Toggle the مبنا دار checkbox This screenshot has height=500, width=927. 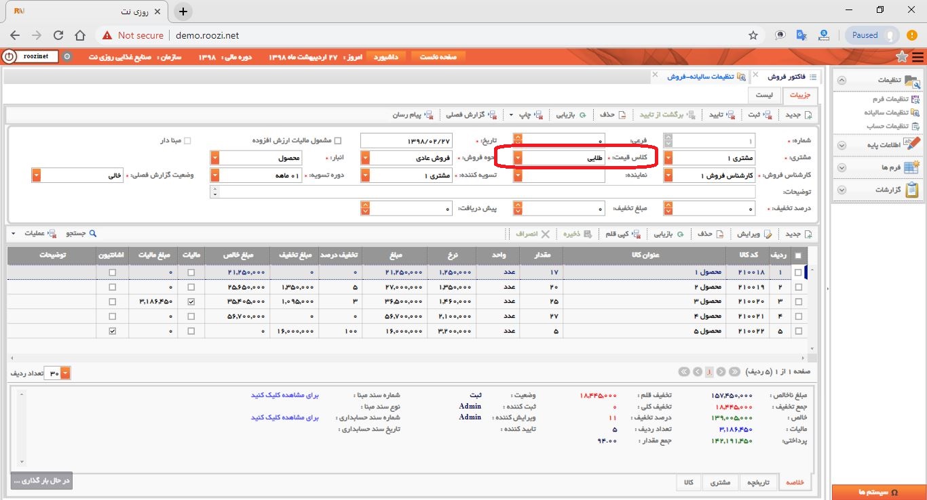click(x=188, y=141)
